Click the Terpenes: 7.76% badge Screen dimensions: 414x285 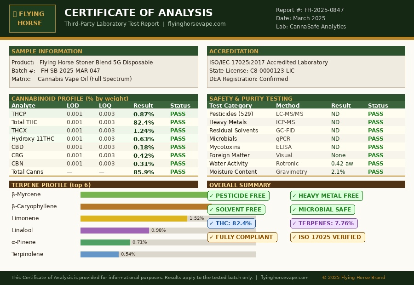tap(324, 223)
